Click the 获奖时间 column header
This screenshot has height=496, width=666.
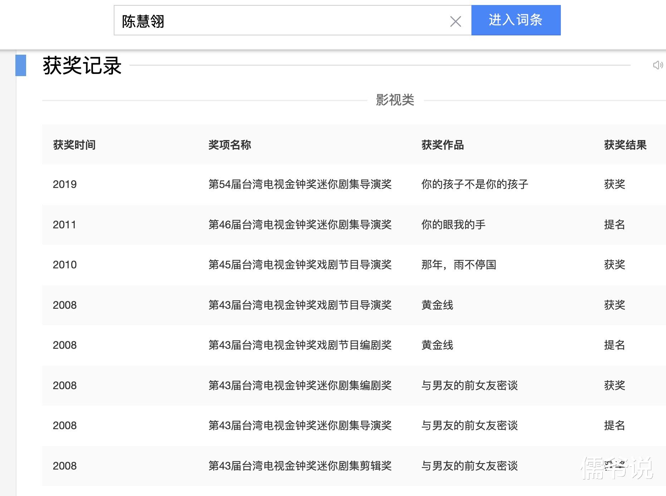click(x=74, y=145)
